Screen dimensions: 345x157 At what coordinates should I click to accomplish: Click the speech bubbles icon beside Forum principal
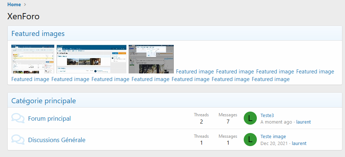18,118
